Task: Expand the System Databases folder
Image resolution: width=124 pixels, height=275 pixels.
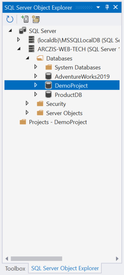Action: (x=36, y=67)
